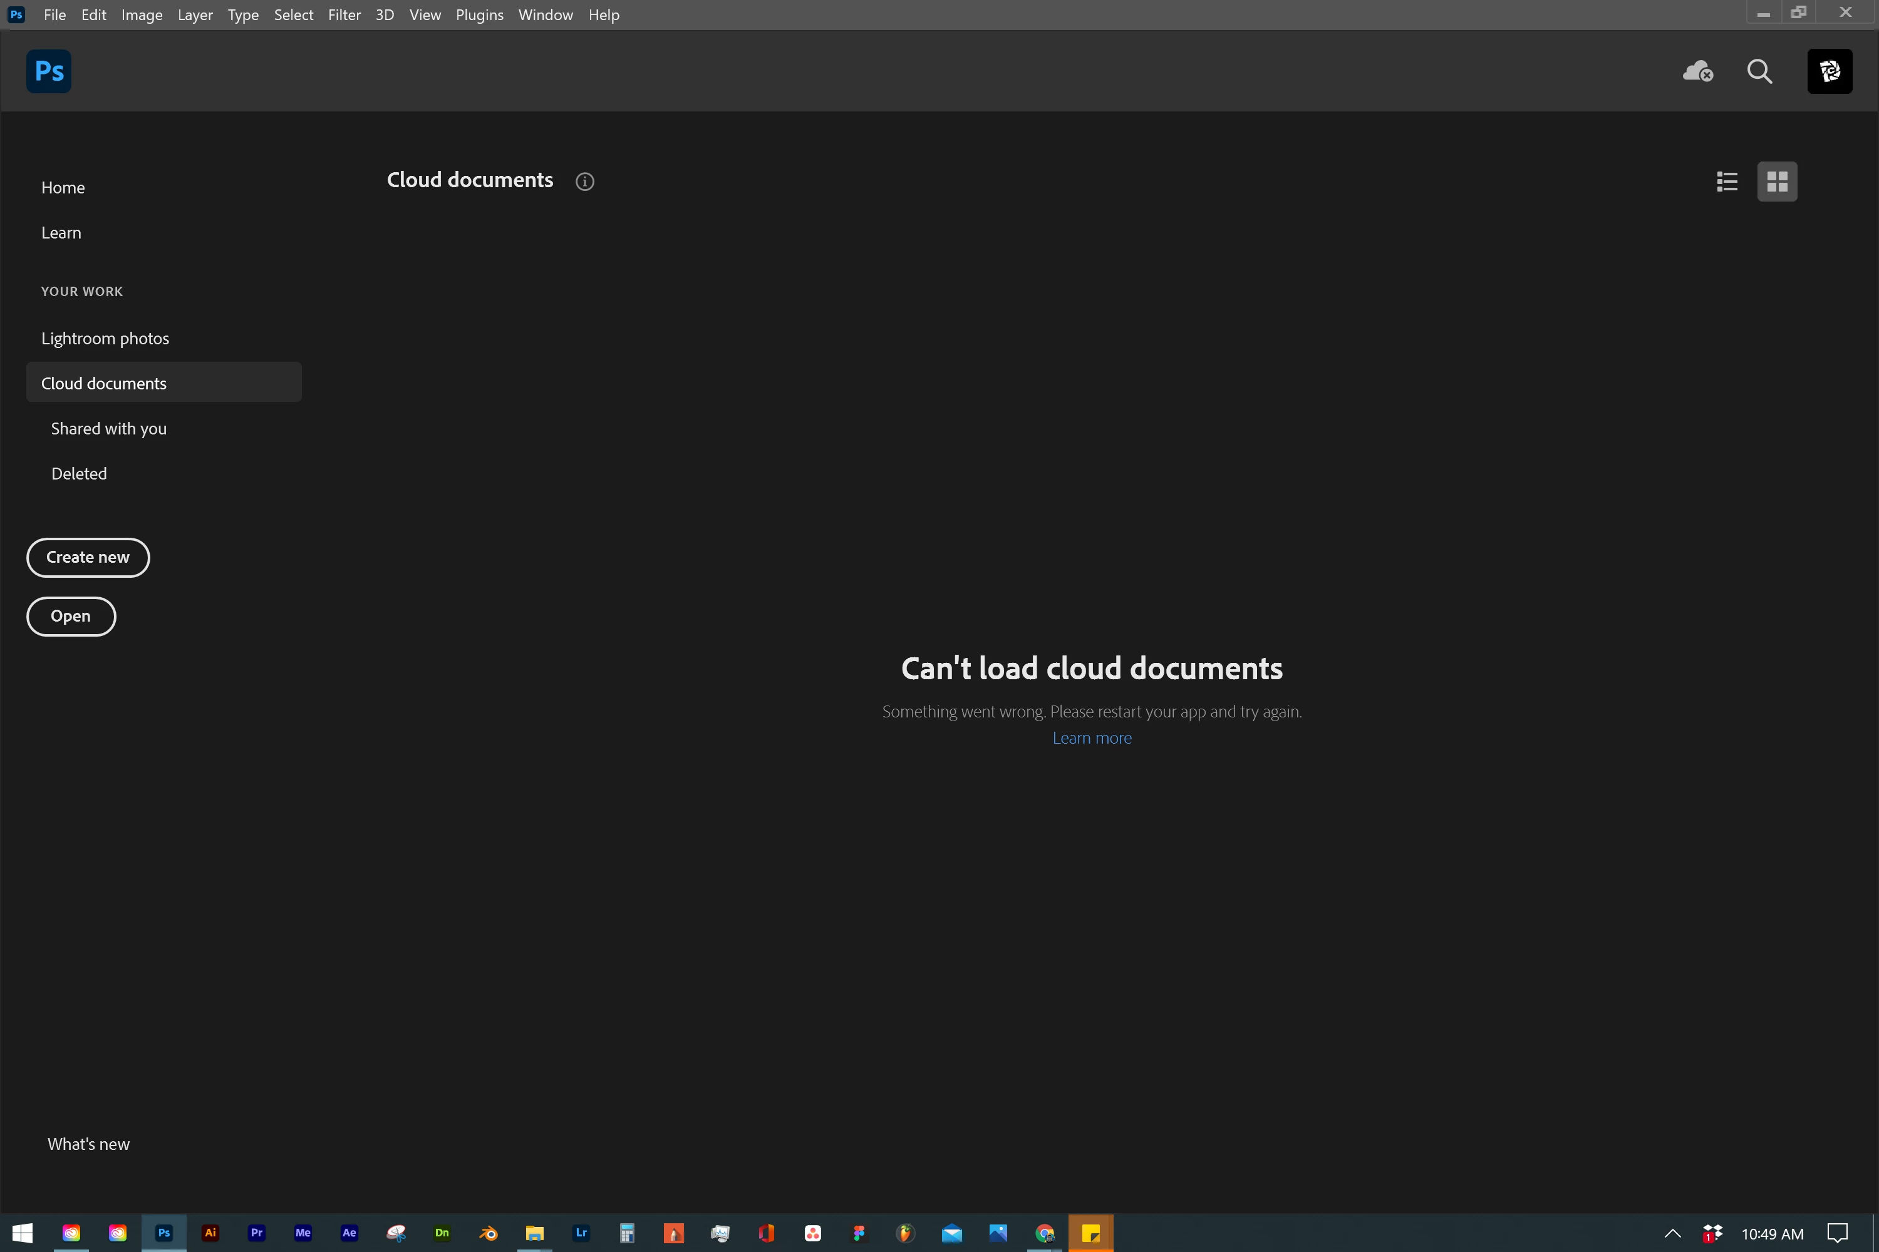Select Lightroom photos in the sidebar

click(105, 339)
